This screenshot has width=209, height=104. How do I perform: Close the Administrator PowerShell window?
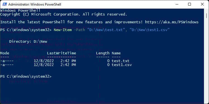pyautogui.click(x=202, y=4)
